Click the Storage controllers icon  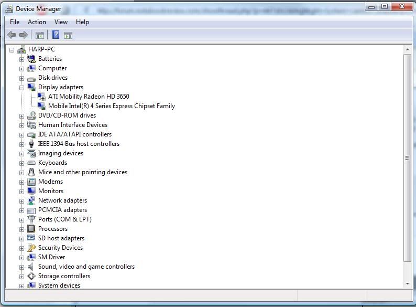31,276
